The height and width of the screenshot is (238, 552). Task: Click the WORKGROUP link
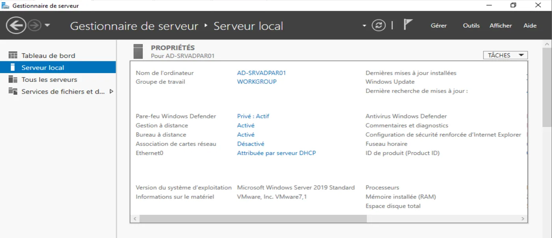tap(257, 82)
